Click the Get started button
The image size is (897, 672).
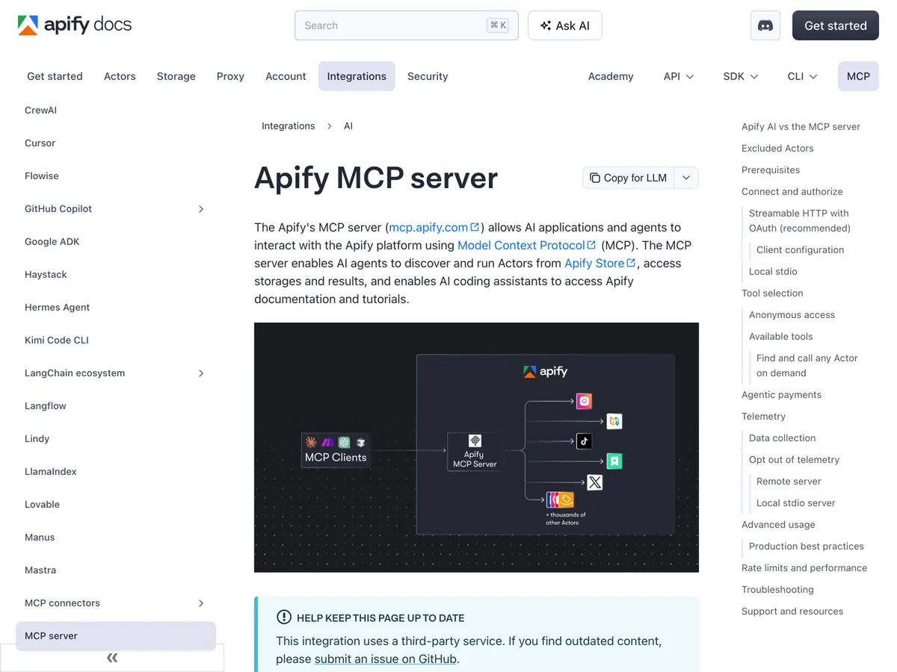[x=836, y=25]
